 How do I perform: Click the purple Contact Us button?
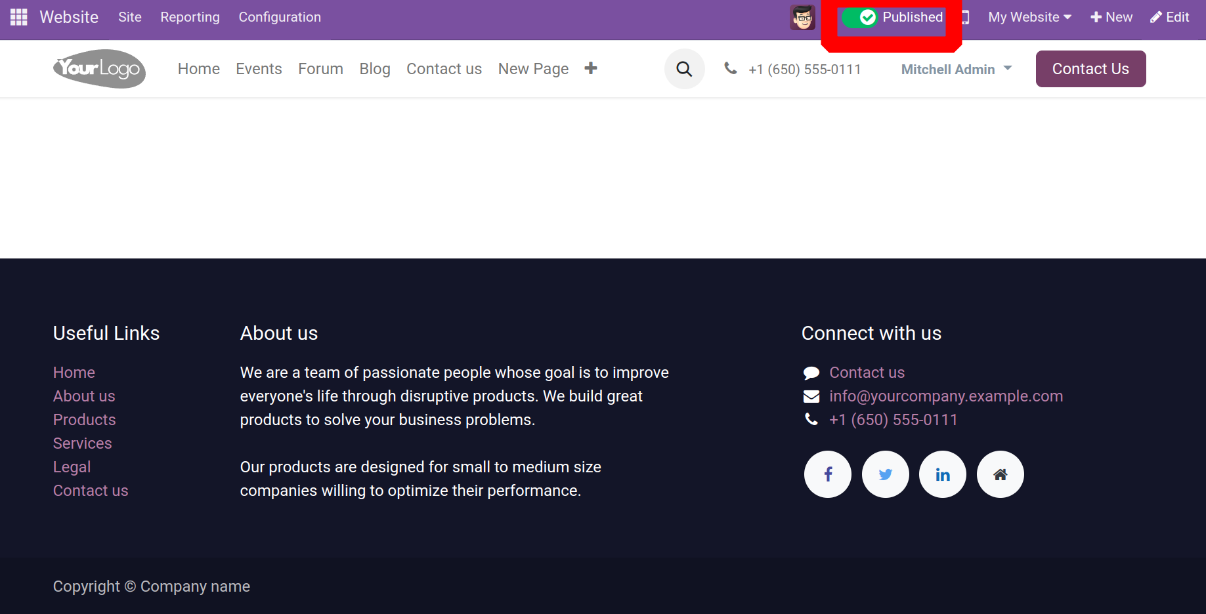(x=1090, y=69)
